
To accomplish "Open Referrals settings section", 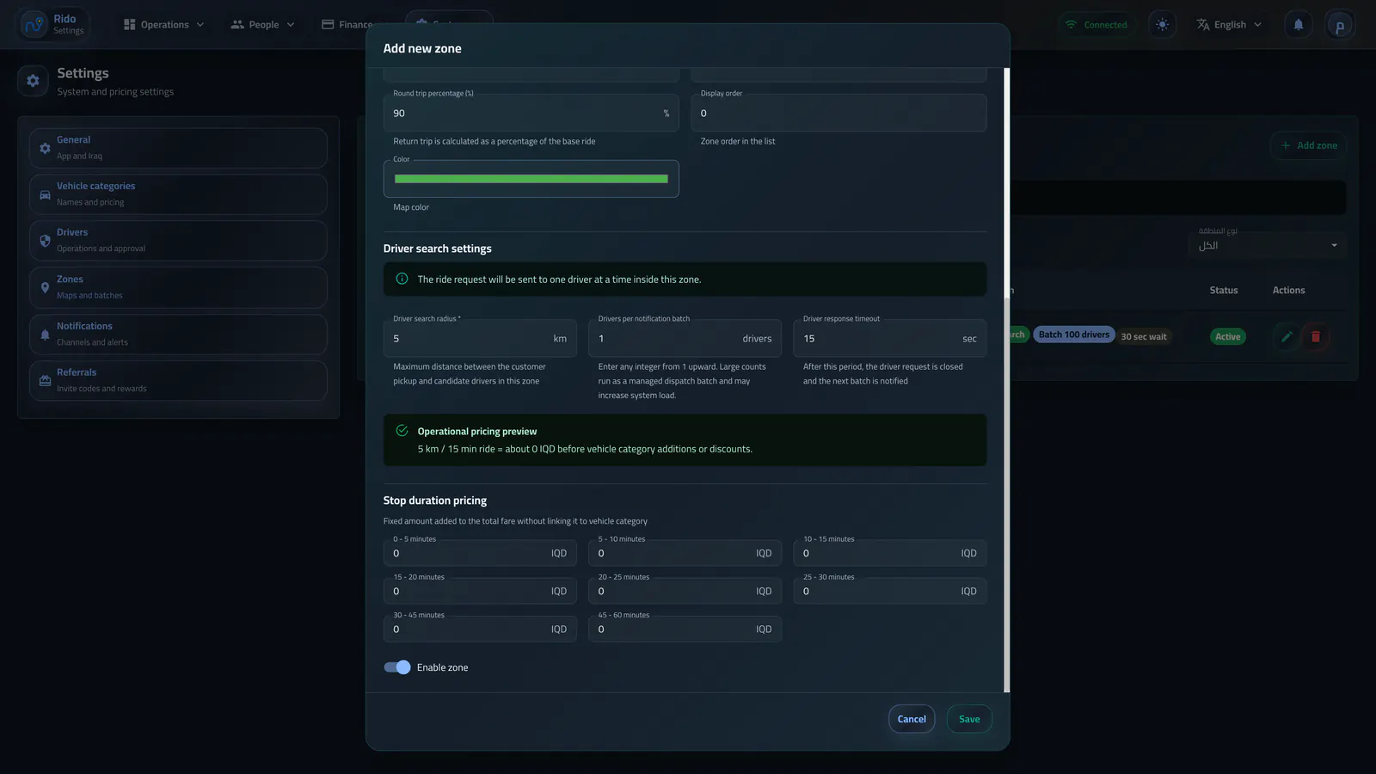I will point(178,380).
